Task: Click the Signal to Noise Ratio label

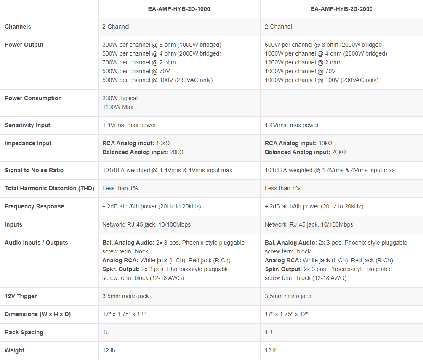Action: tap(34, 170)
